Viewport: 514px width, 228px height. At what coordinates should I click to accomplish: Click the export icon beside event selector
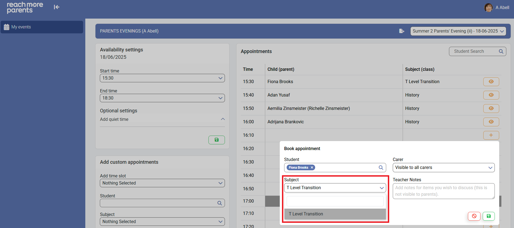click(x=402, y=31)
